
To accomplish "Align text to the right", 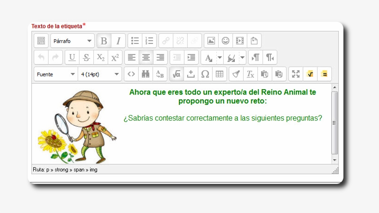I will pos(160,57).
